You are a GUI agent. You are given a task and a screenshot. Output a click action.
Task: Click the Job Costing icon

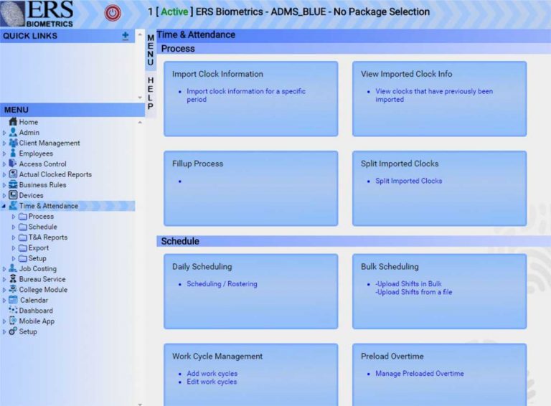[13, 269]
